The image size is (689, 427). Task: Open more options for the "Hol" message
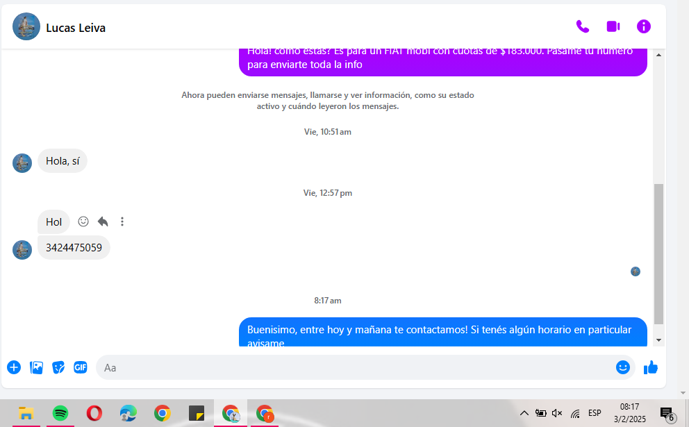tap(122, 221)
